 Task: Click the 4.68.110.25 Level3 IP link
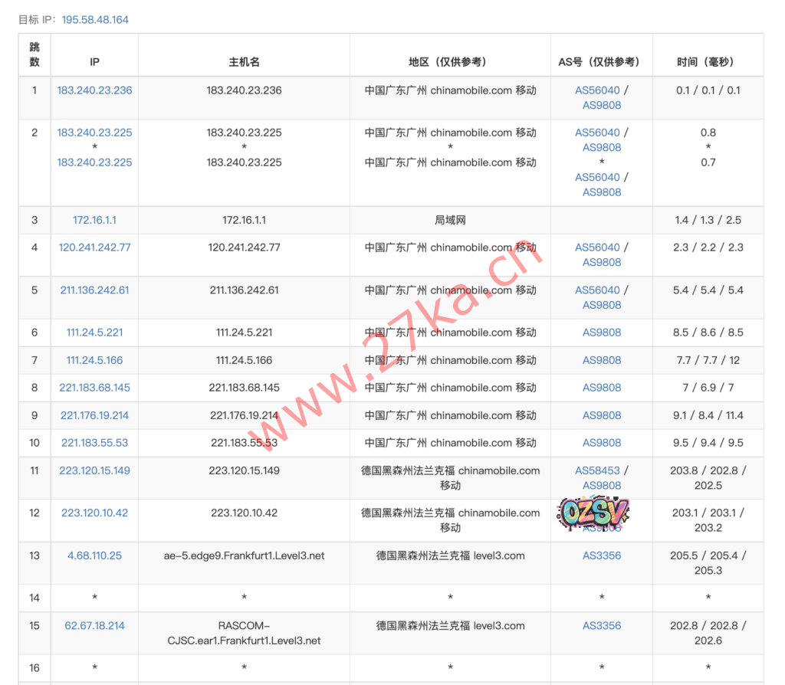tap(94, 556)
